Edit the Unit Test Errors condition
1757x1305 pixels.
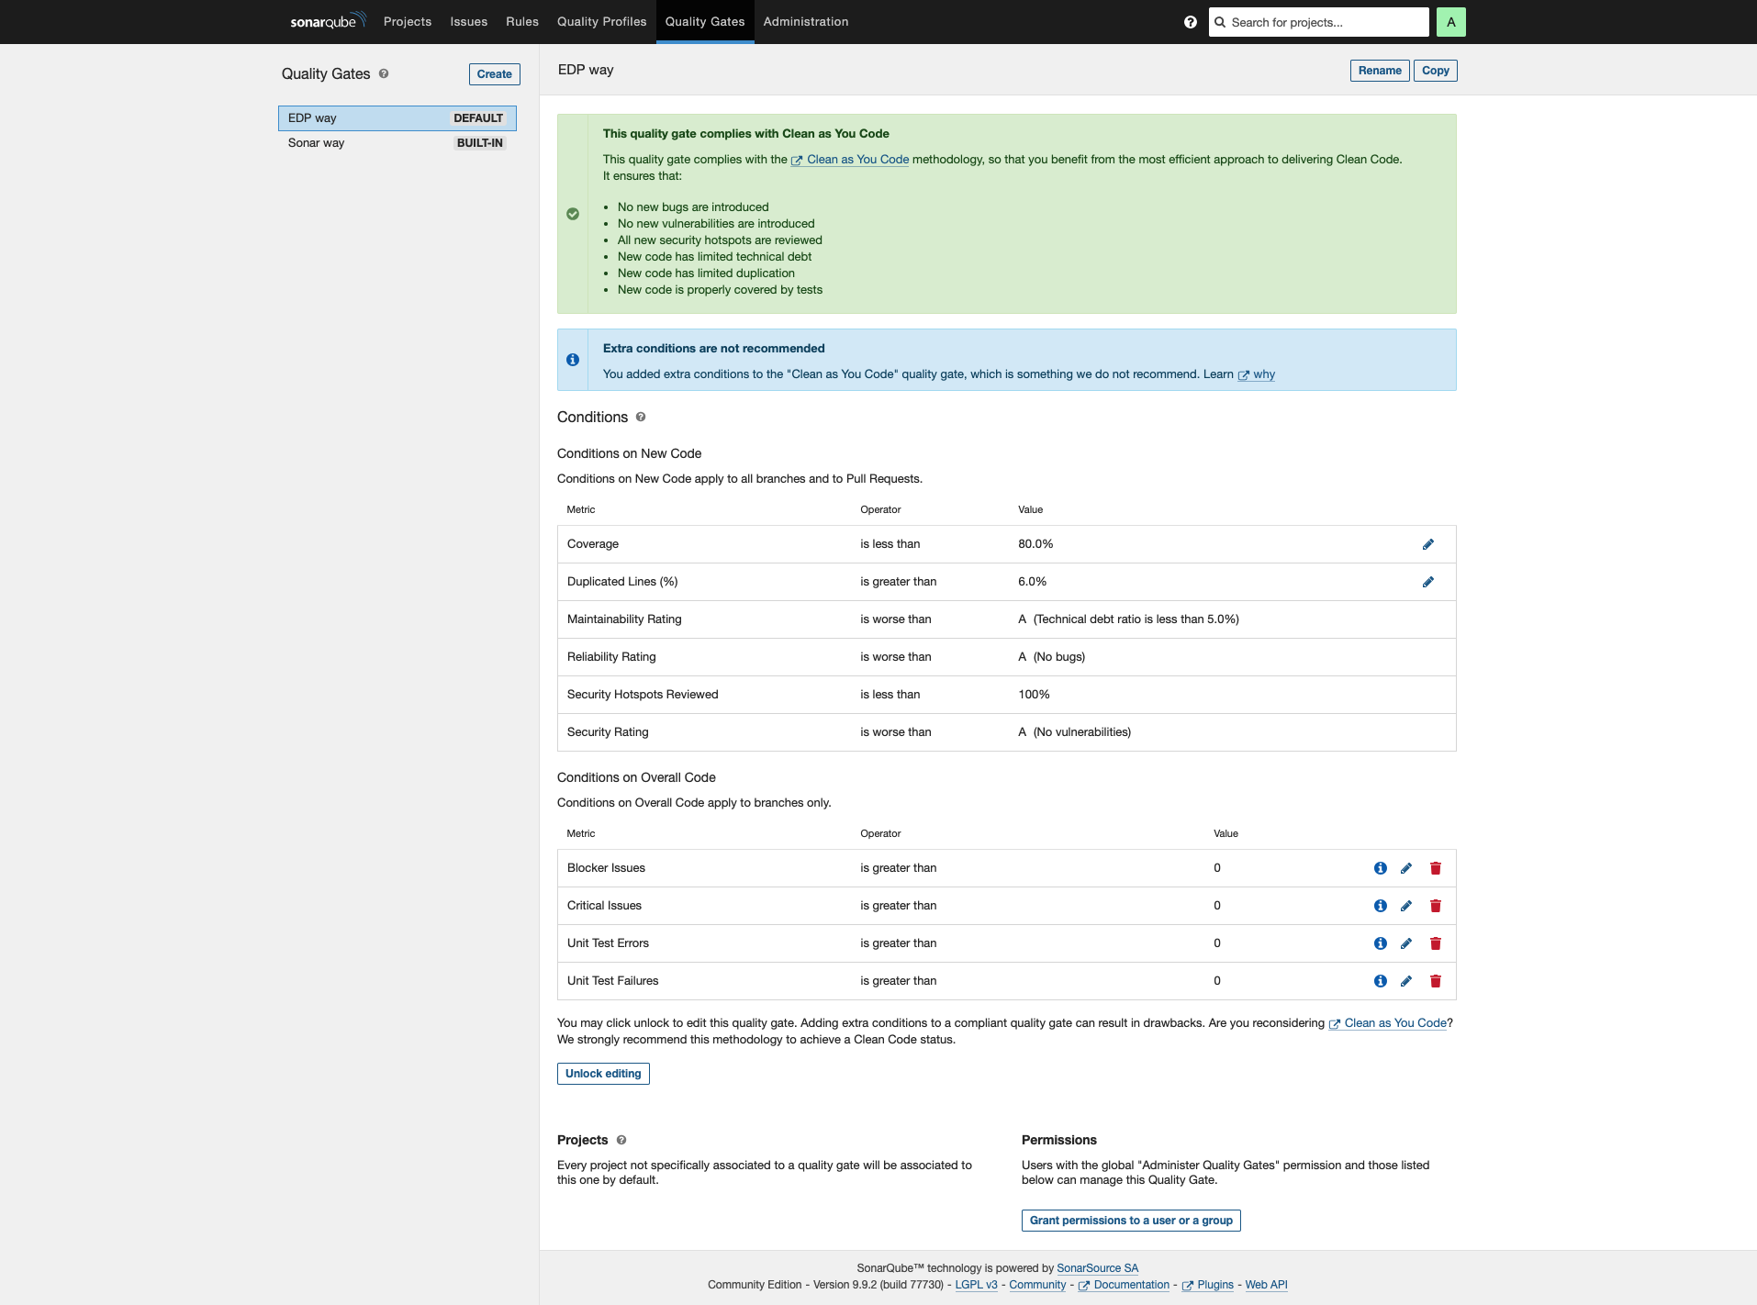click(x=1407, y=942)
